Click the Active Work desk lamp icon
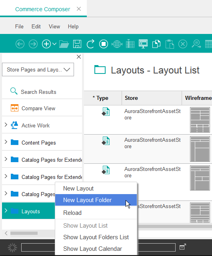The image size is (212, 256). click(x=14, y=125)
